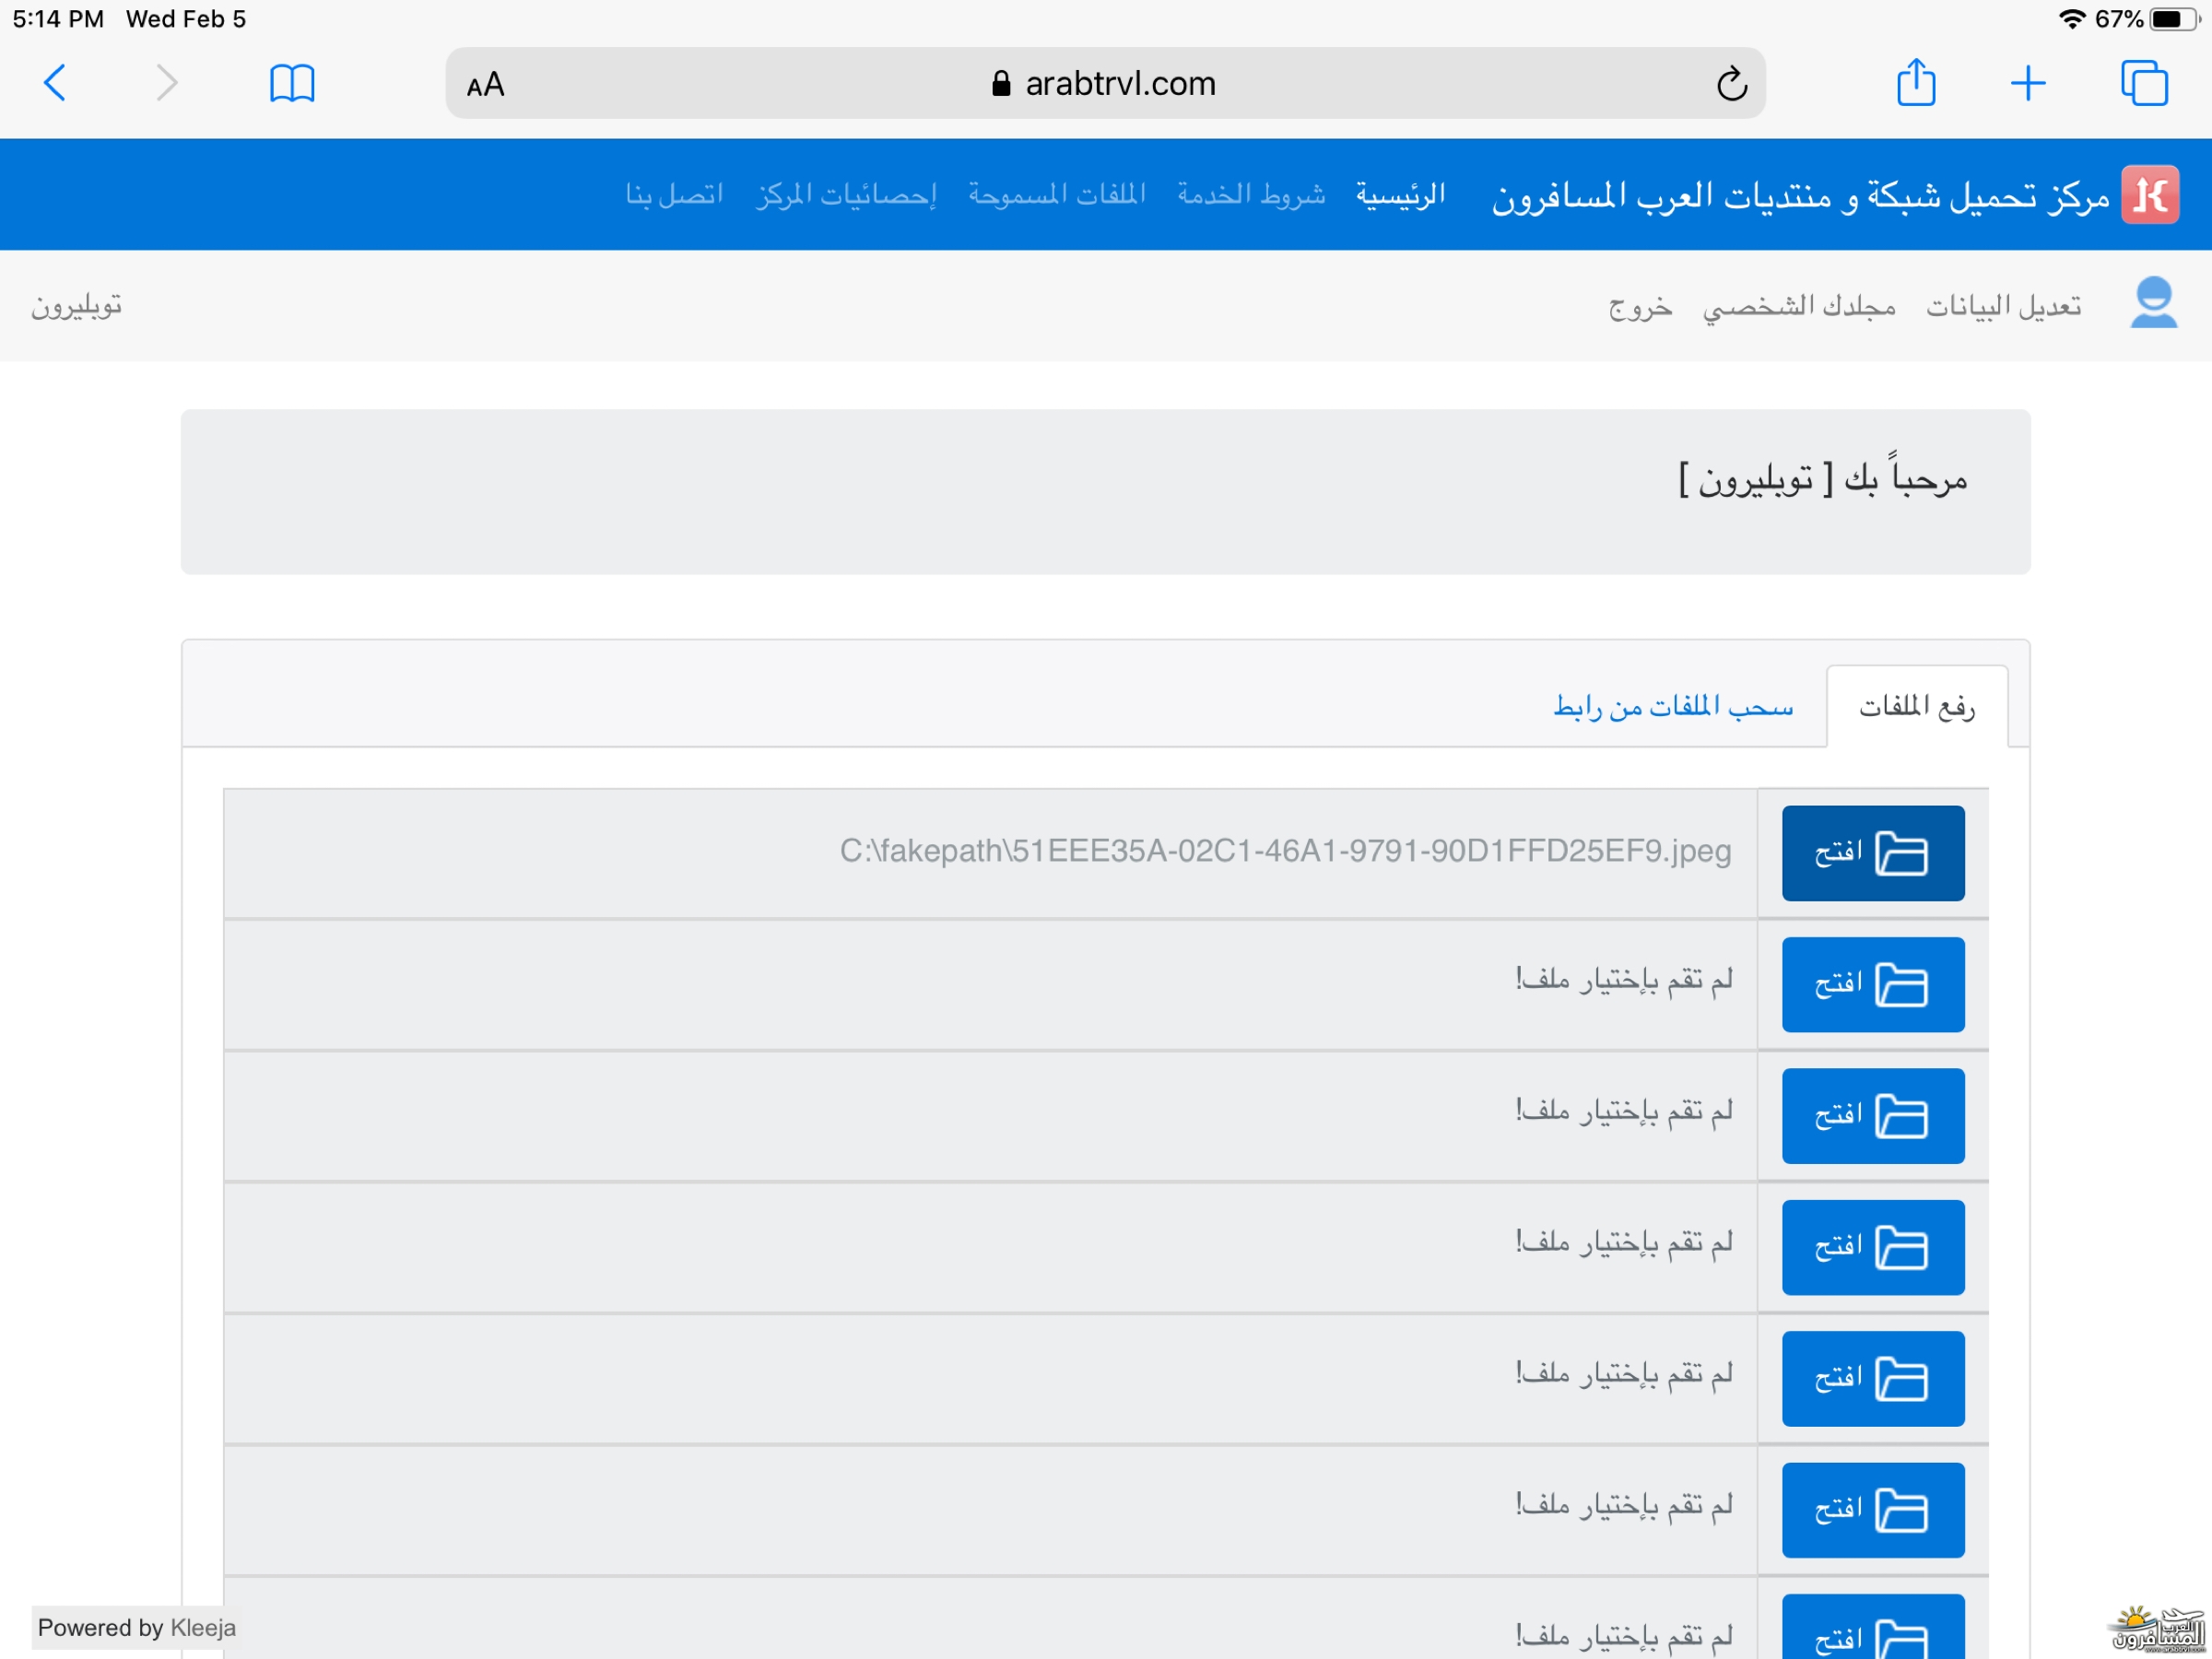Tap the Wi-Fi status icon
Image resolution: width=2212 pixels, height=1659 pixels.
2072,19
